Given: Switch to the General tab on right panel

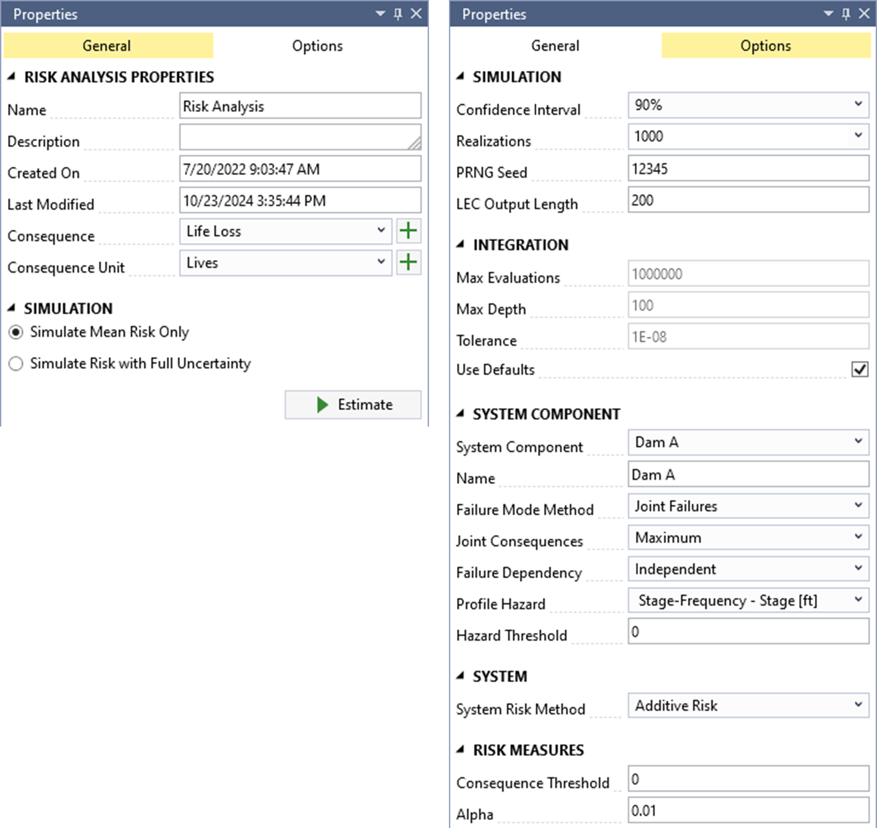Looking at the screenshot, I should [x=554, y=45].
